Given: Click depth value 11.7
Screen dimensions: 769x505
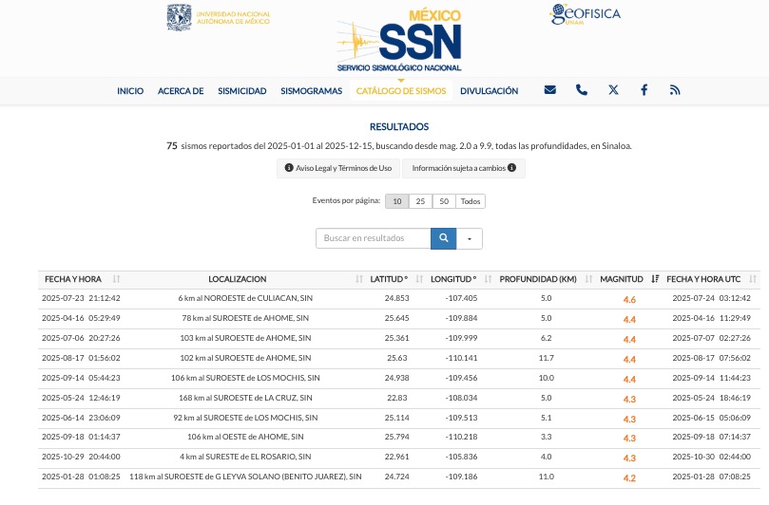Looking at the screenshot, I should (x=546, y=358).
